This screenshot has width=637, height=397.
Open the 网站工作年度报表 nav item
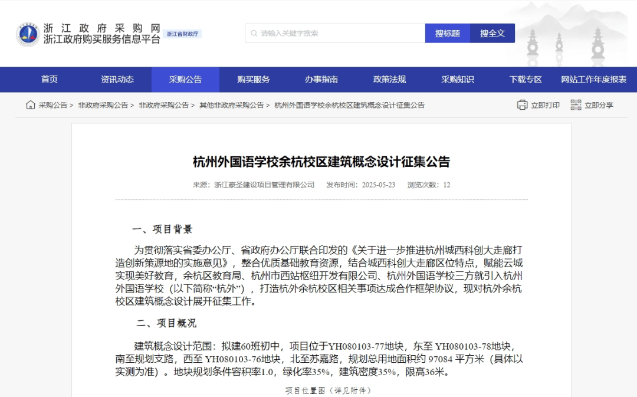[594, 79]
